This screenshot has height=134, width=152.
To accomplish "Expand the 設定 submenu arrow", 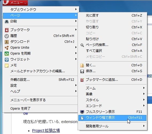I will pyautogui.click(x=76, y=85).
